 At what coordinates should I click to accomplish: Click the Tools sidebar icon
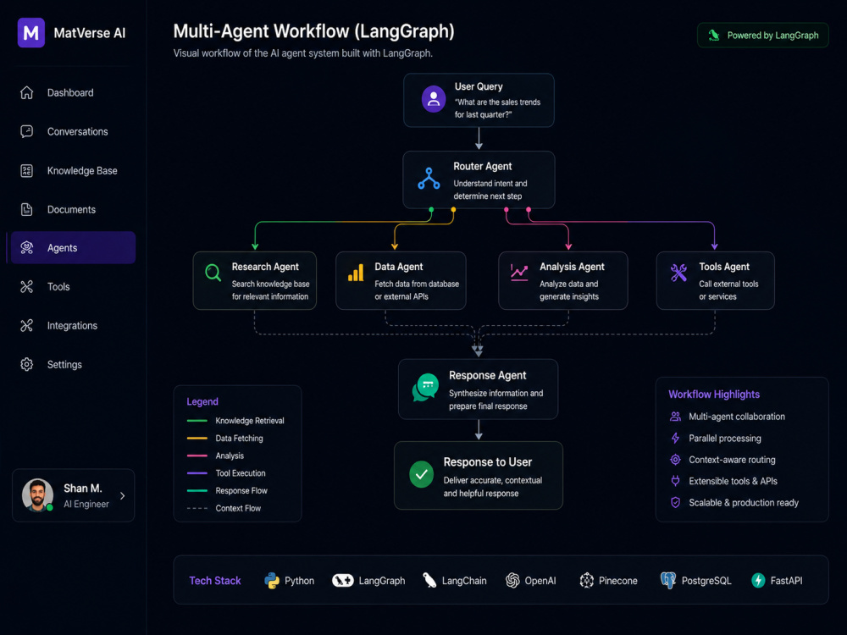point(26,287)
